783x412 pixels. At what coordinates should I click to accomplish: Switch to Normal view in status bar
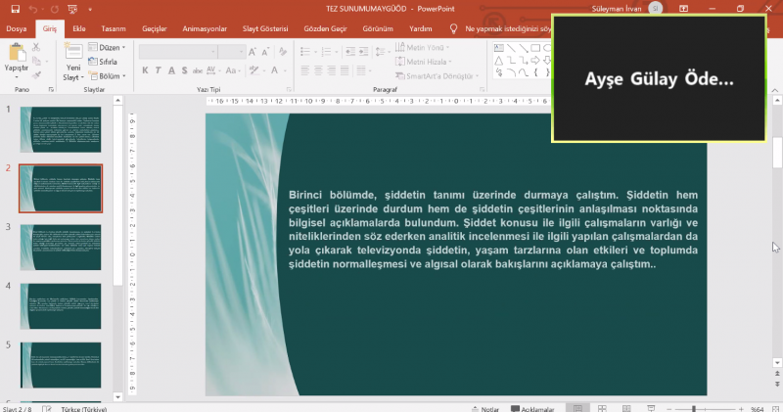[x=579, y=407]
